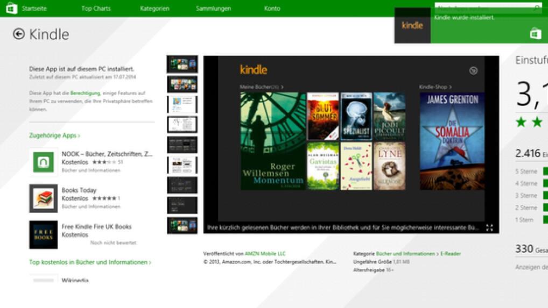
Task: Click into the app search field
Action: pyautogui.click(x=482, y=8)
